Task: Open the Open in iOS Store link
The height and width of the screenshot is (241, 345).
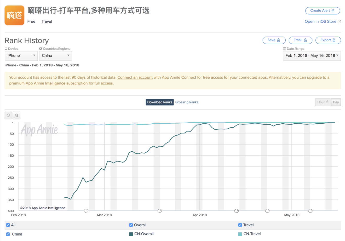Action: pyautogui.click(x=320, y=21)
